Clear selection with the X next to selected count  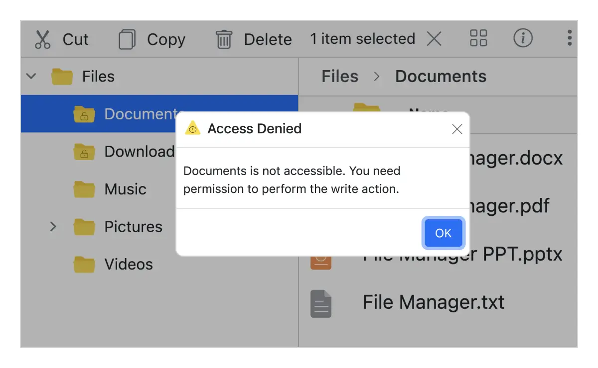[x=434, y=38]
